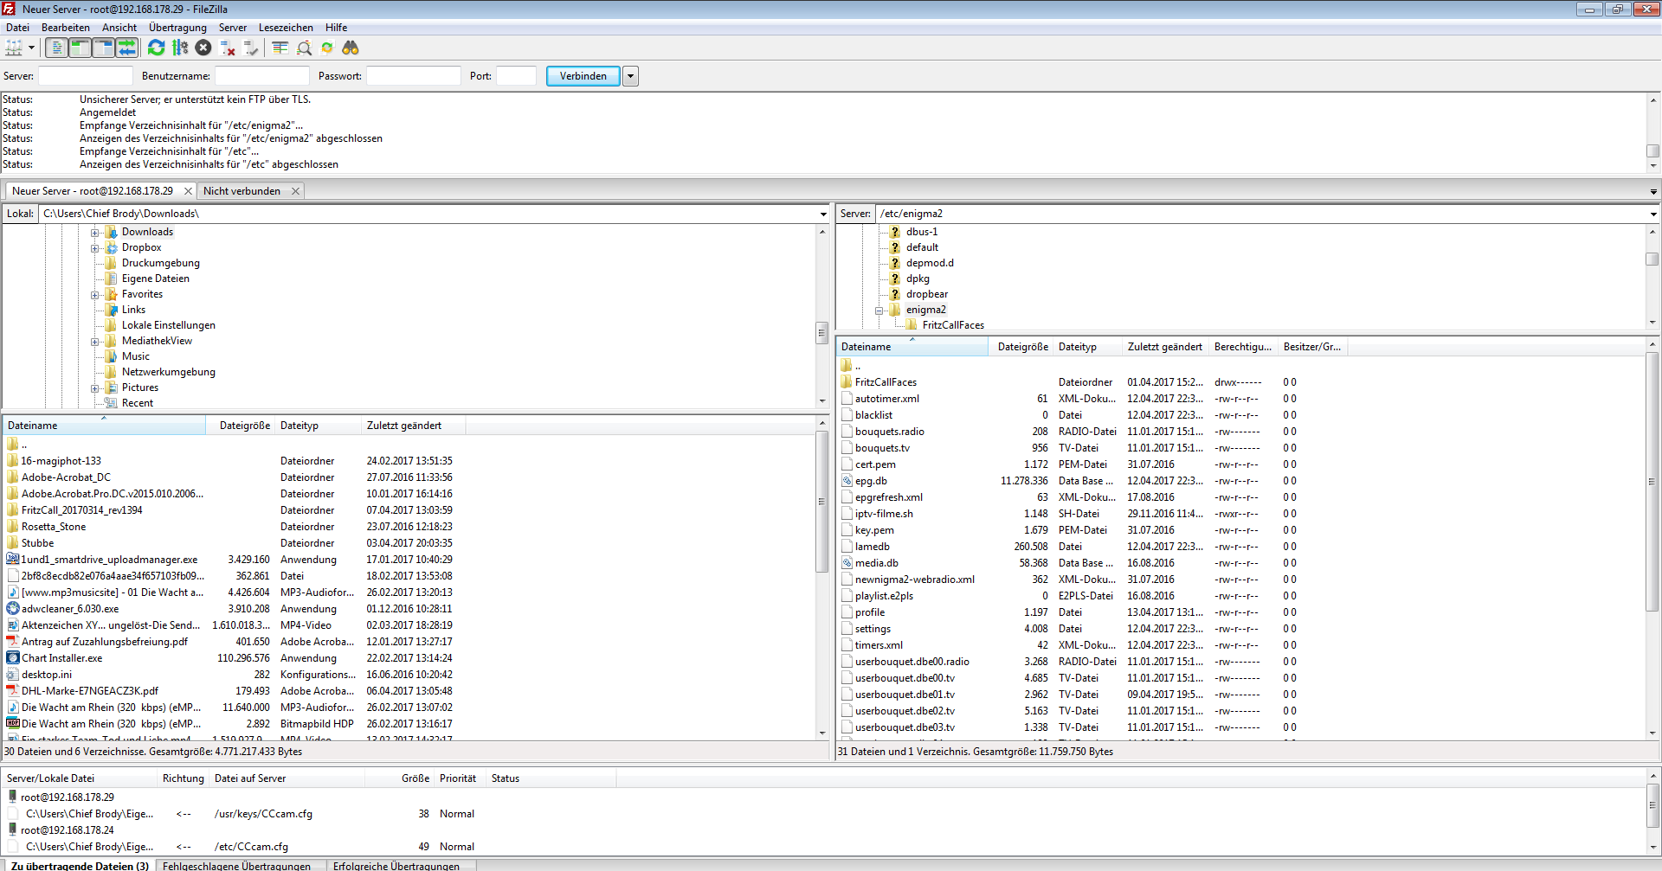The width and height of the screenshot is (1662, 871).
Task: Click the Verbinden button
Action: coord(583,76)
